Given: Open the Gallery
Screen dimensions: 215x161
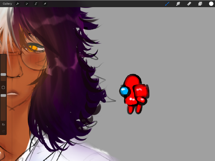Looking at the screenshot, I should click(7, 4).
